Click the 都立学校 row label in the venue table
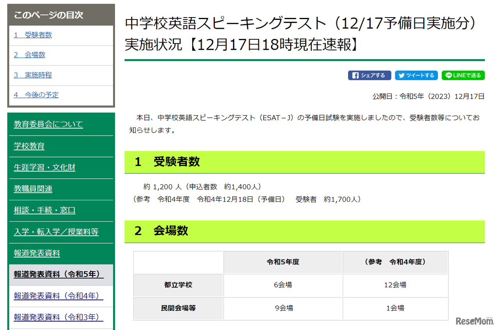This screenshot has width=499, height=330. [x=178, y=285]
